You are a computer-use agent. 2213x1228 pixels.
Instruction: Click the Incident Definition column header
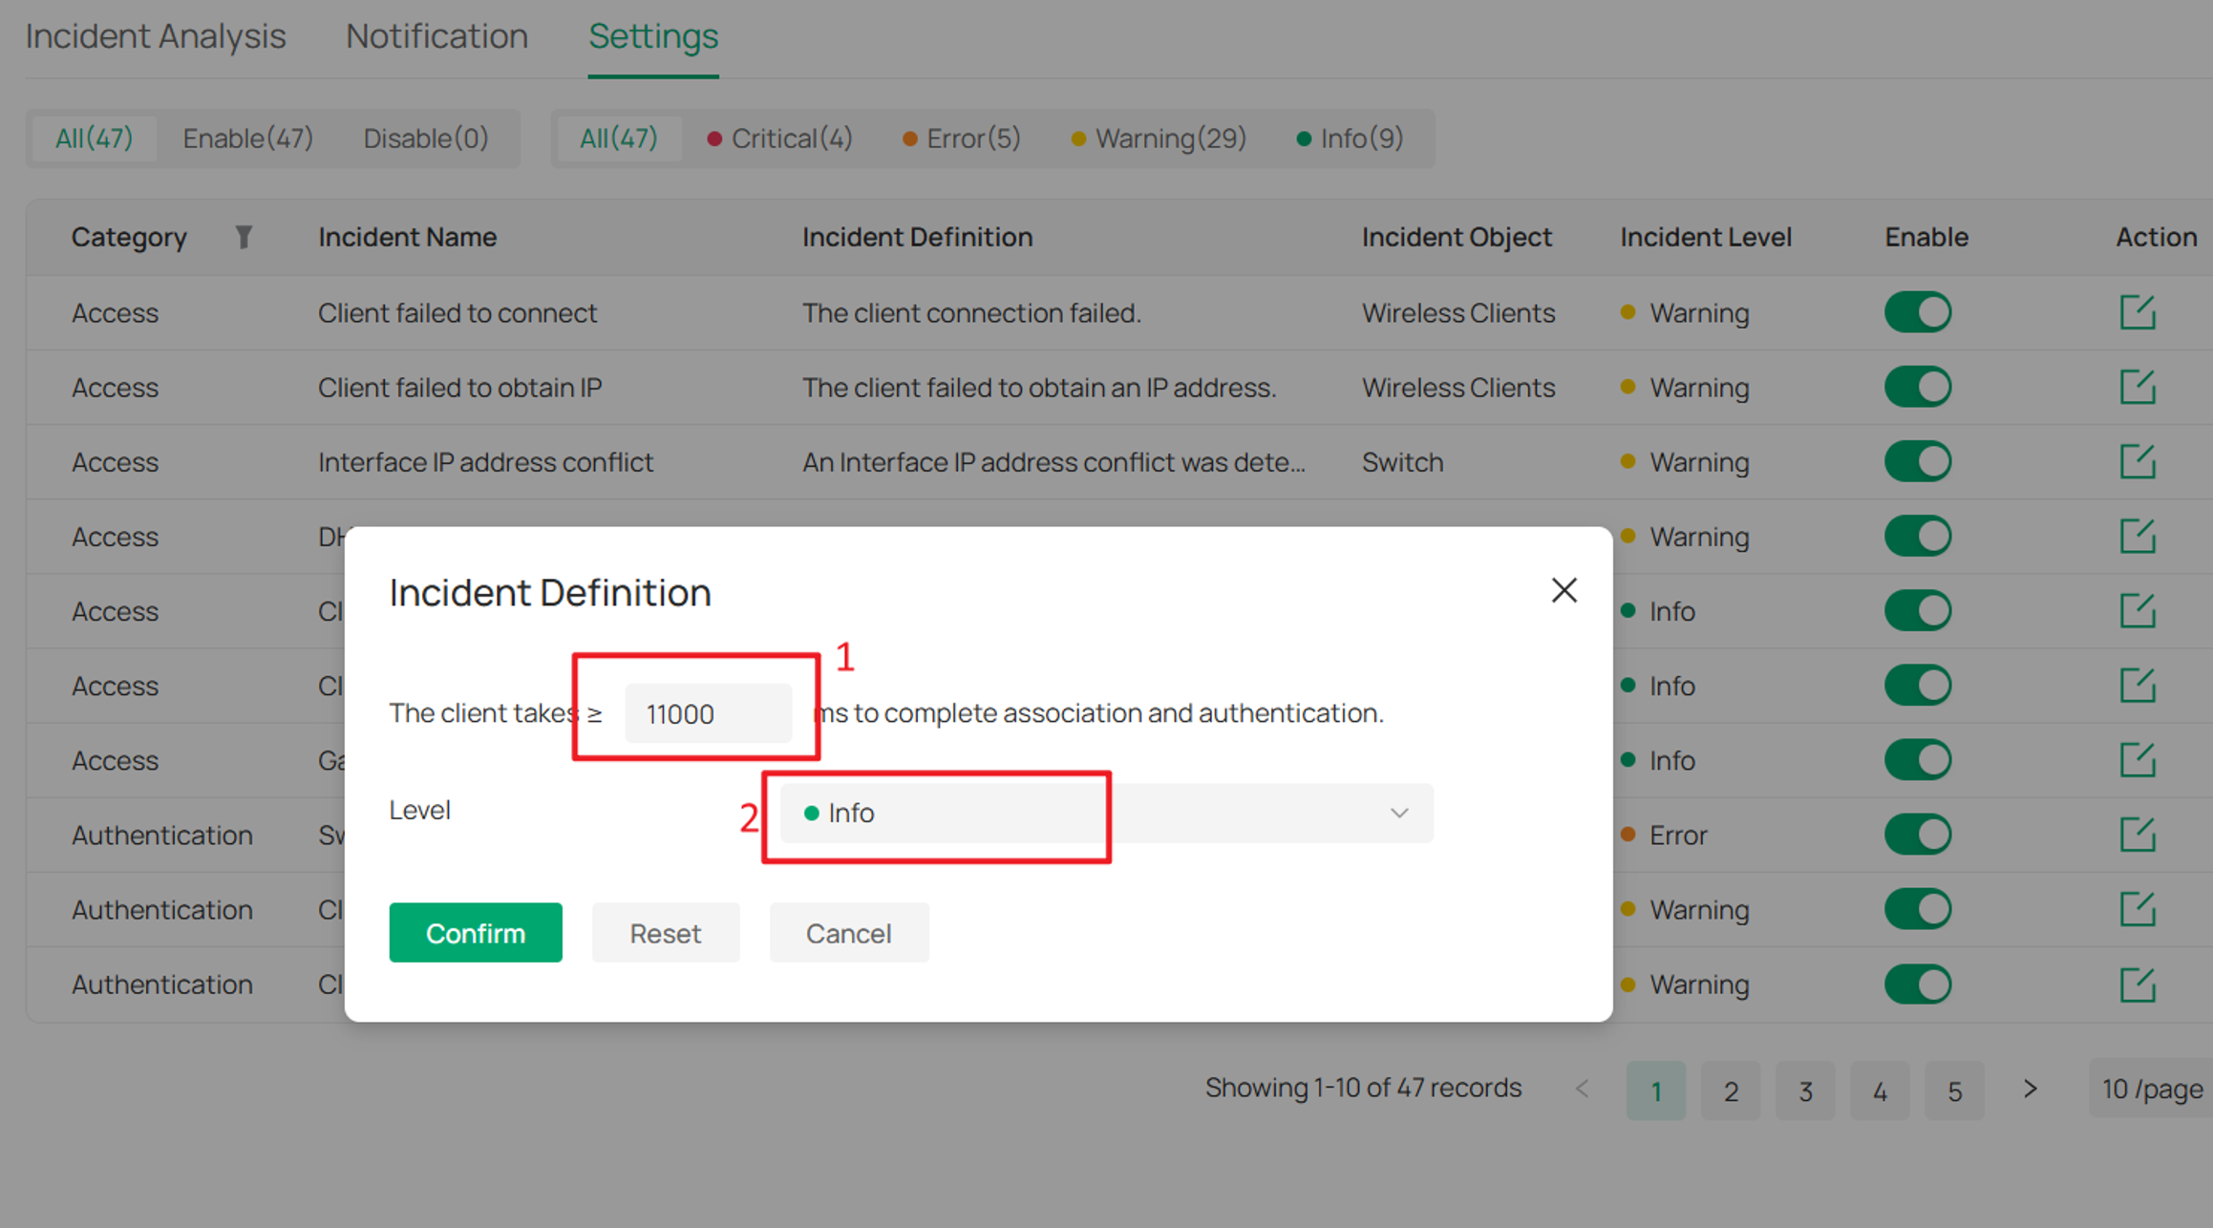917,237
